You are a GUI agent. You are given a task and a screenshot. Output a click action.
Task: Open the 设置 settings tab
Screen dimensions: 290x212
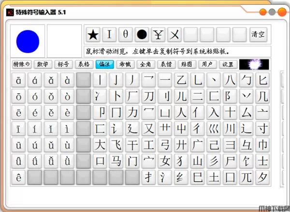pos(228,64)
